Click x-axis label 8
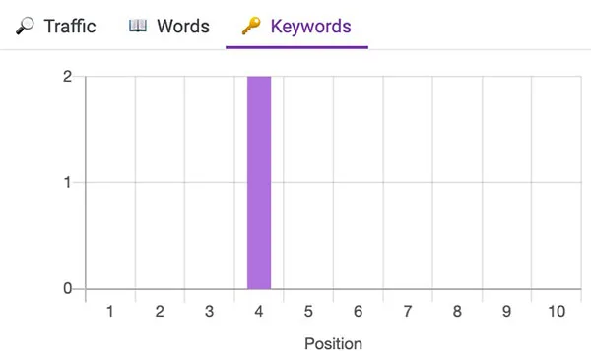 457,311
